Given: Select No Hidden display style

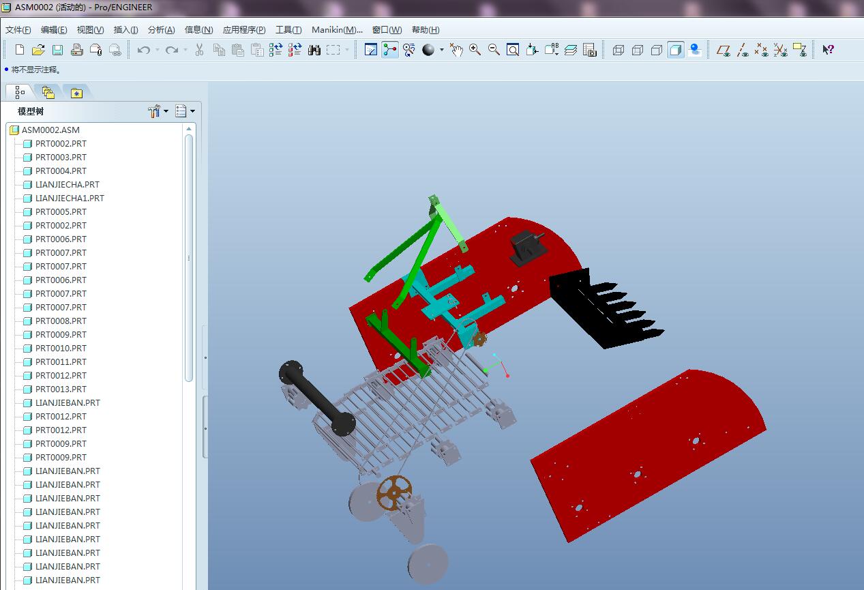Looking at the screenshot, I should click(x=657, y=50).
